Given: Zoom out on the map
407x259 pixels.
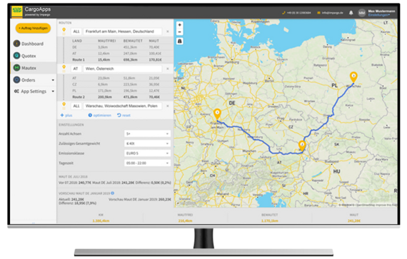Looking at the screenshot, I should [x=180, y=32].
